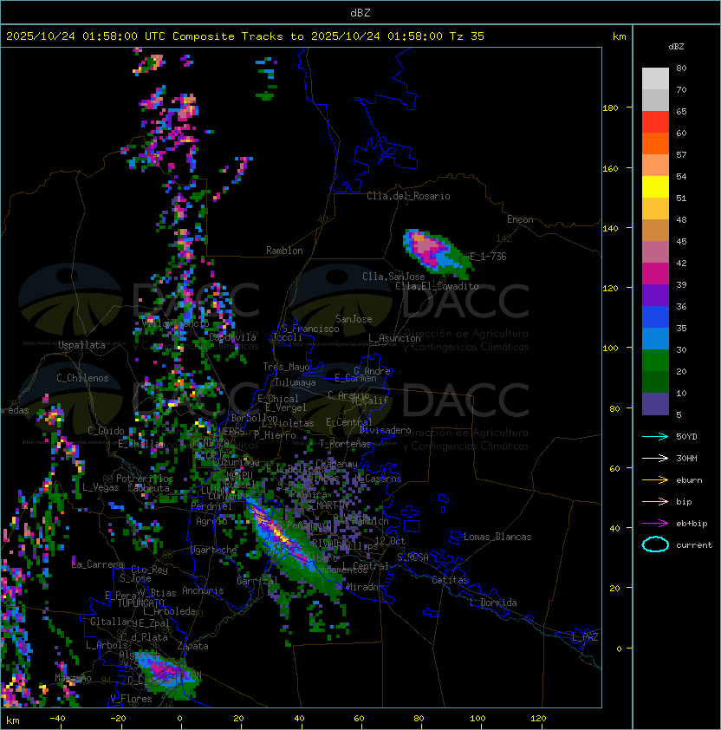
Task: Pick the red 65-60 dBZ color band
Action: click(x=655, y=122)
